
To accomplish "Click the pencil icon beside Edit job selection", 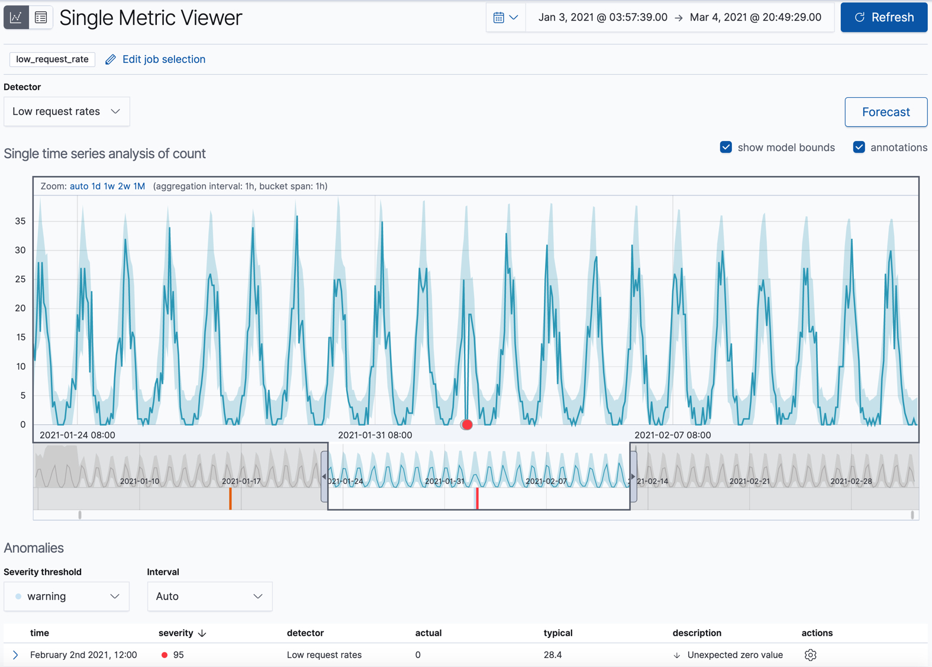I will 111,59.
